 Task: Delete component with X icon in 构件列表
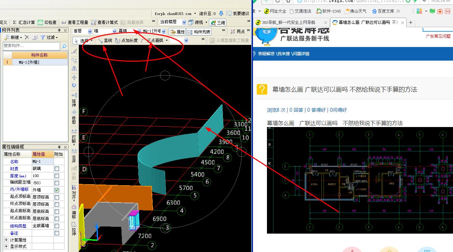(x=27, y=37)
